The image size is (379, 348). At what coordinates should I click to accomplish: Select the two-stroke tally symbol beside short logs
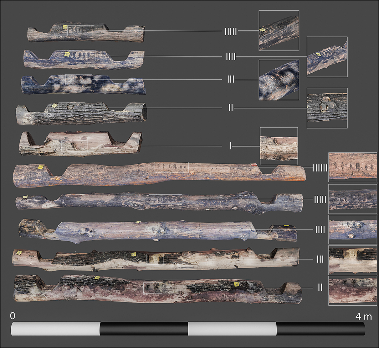pos(231,108)
